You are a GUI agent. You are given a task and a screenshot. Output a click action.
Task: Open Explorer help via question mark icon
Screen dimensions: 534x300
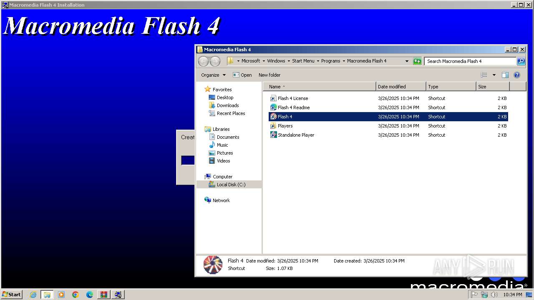coord(517,75)
